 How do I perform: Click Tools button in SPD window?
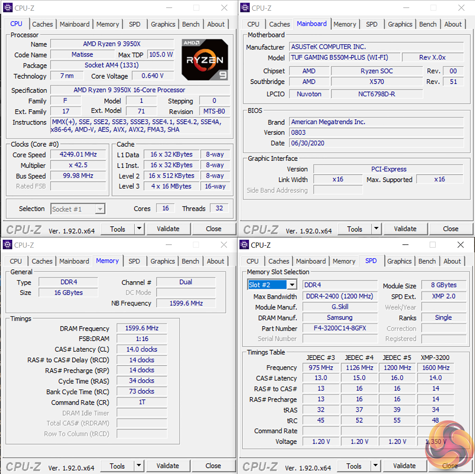click(354, 466)
